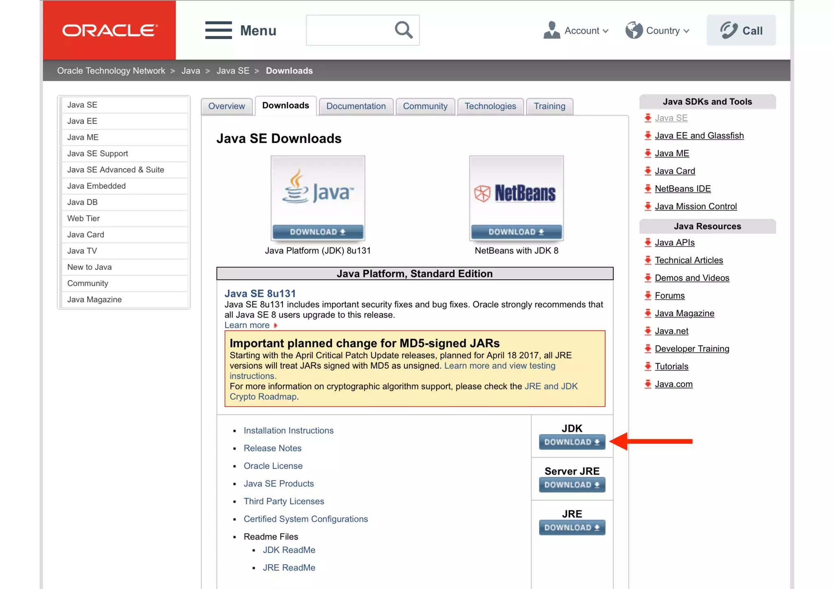Screen dimensions: 834x589
Task: Click the search magnifier icon
Action: click(403, 30)
